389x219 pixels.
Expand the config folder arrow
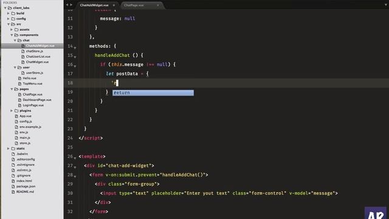click(x=9, y=19)
